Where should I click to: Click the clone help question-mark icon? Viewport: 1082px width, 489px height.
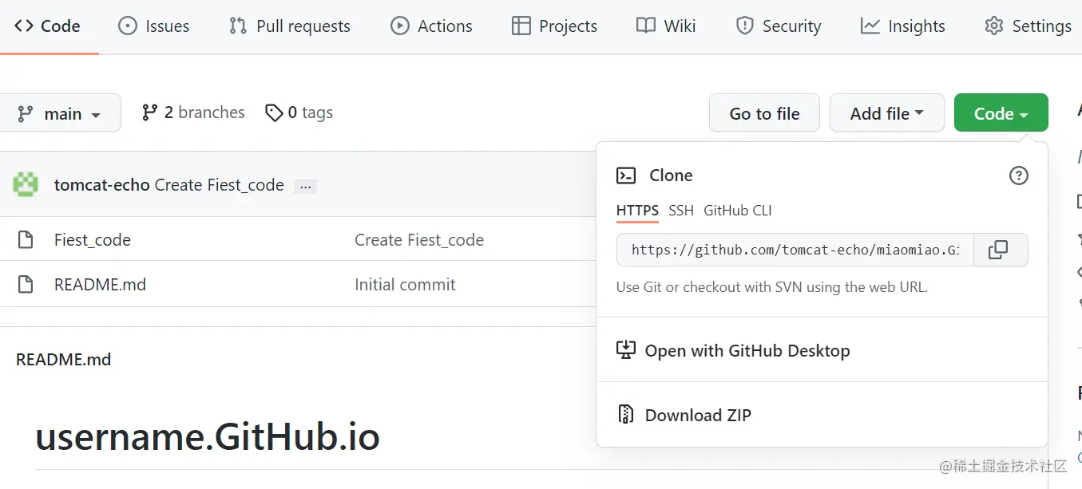tap(1018, 175)
